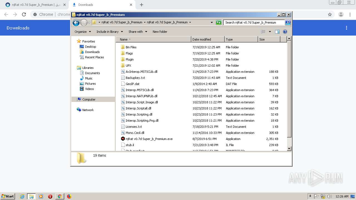
Task: Select Music library
Action: [x=89, y=78]
